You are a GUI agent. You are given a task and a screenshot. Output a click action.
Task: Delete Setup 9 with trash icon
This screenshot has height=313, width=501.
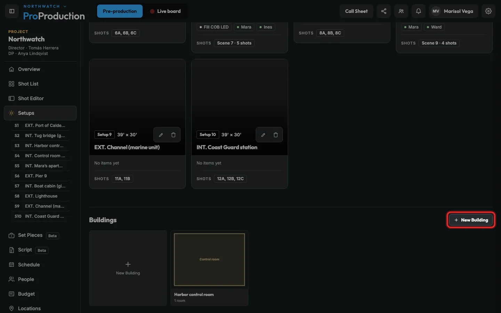point(173,135)
